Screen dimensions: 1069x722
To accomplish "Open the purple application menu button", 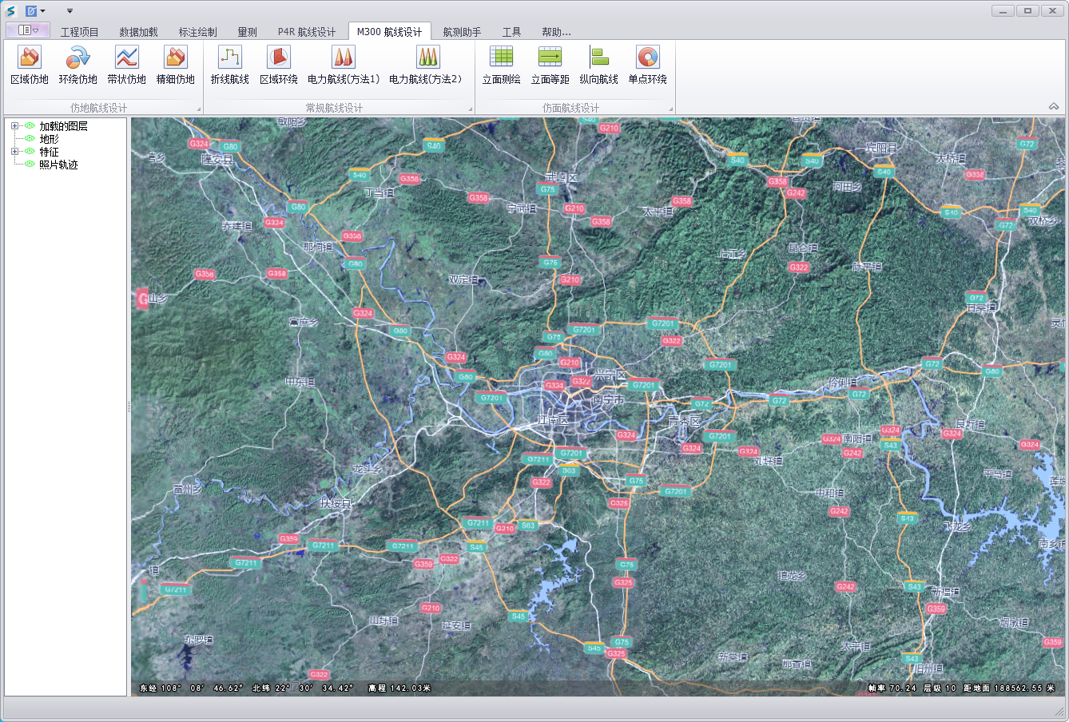I will [x=28, y=30].
